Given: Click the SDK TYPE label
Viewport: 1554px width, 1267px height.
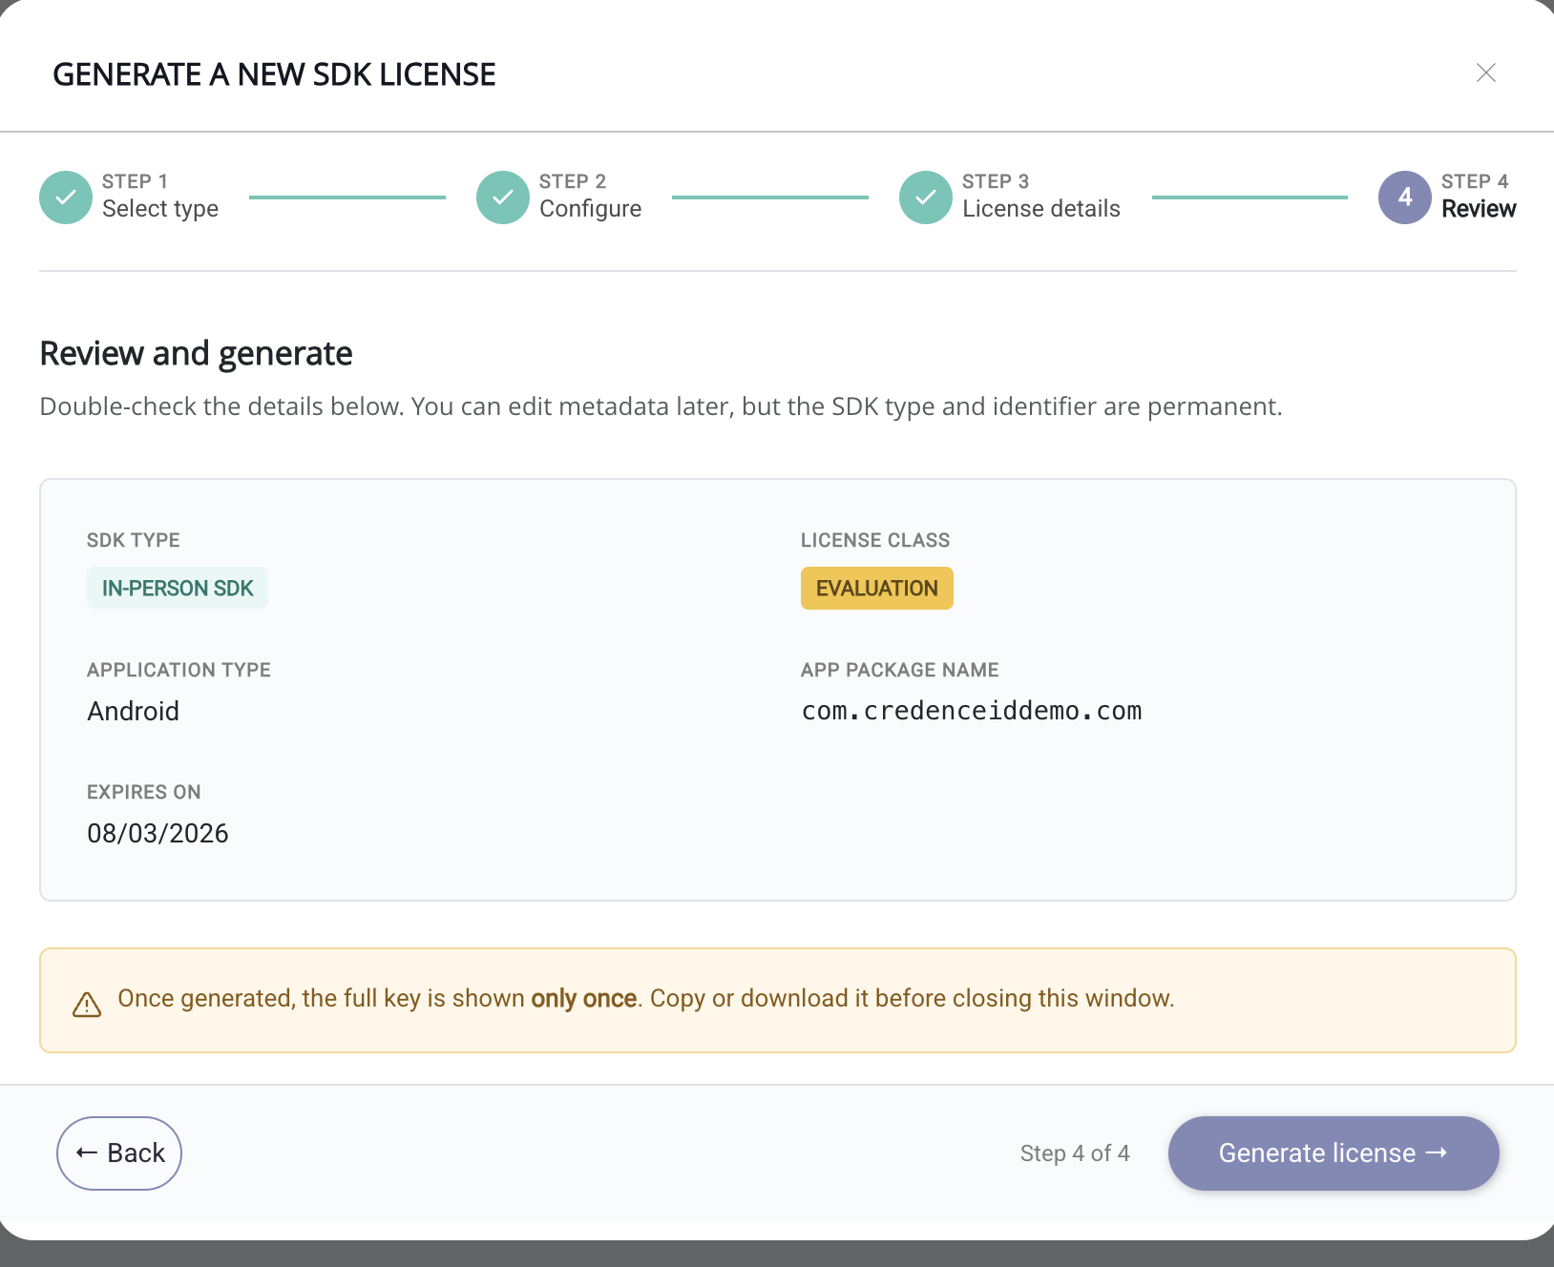Looking at the screenshot, I should [134, 540].
